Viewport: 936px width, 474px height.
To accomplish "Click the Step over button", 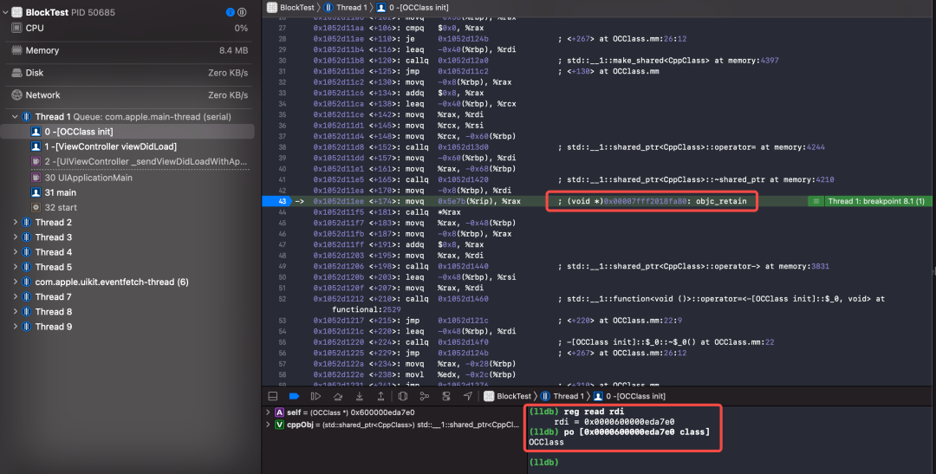I will click(x=337, y=396).
